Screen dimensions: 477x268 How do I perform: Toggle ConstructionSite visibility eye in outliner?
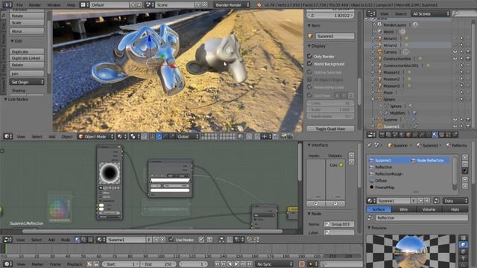pos(455,59)
